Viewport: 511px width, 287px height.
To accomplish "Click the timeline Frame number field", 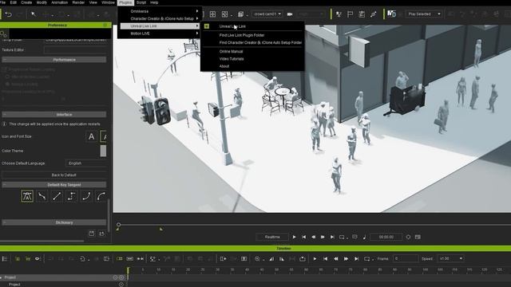I will [x=406, y=258].
